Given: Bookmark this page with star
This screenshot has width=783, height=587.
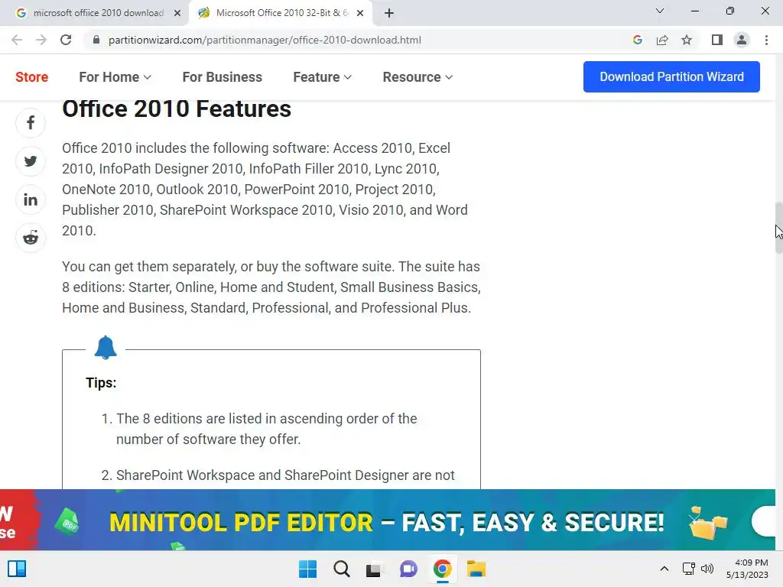Looking at the screenshot, I should [x=687, y=40].
